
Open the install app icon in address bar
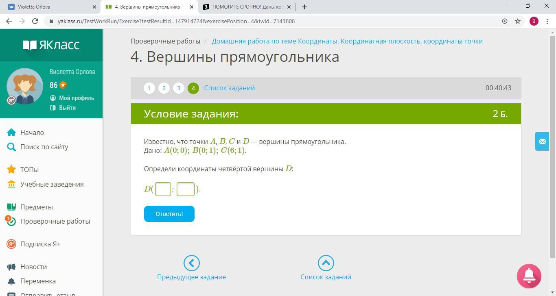[505, 21]
